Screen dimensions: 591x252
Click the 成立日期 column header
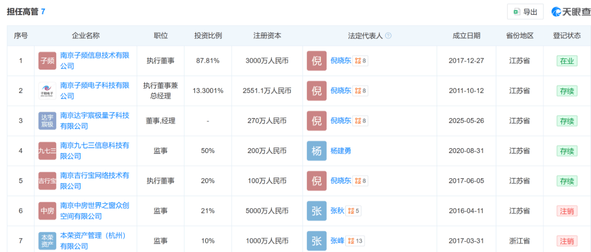pyautogui.click(x=467, y=36)
